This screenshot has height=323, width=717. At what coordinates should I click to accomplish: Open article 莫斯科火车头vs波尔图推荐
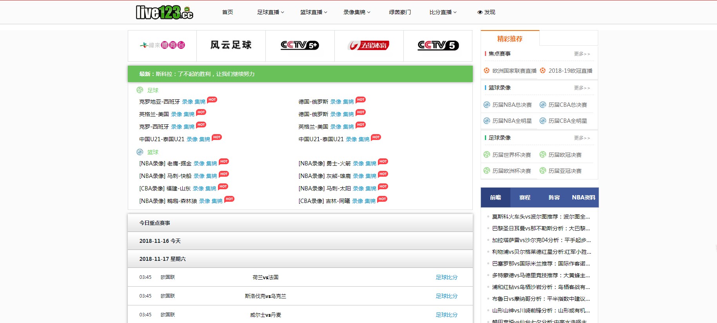(x=541, y=217)
